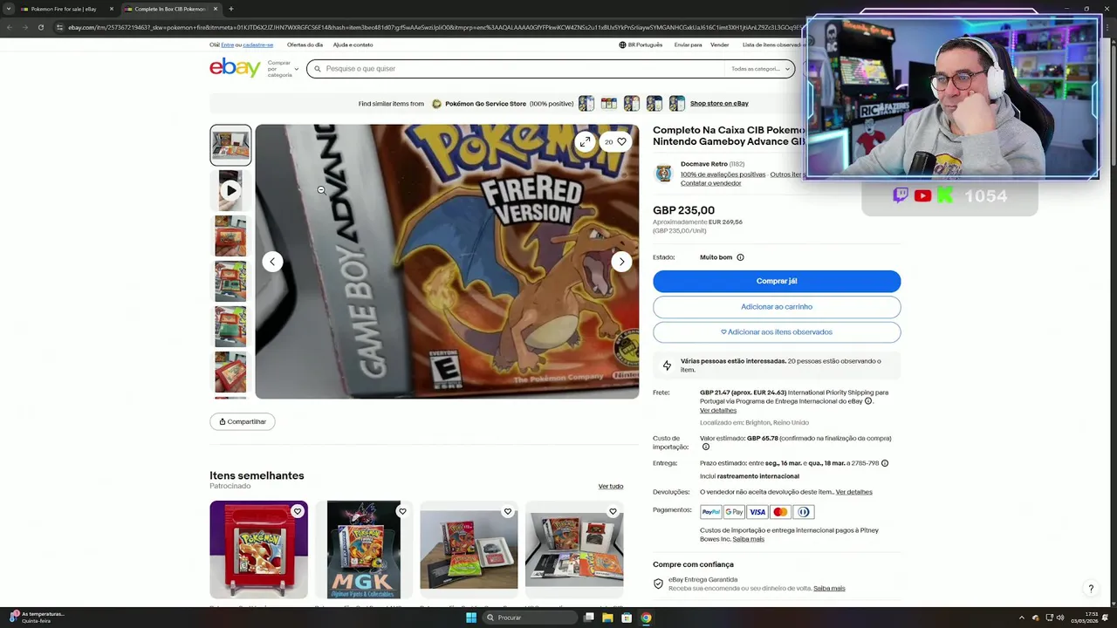Open Microsoft Store from taskbar

click(x=627, y=618)
